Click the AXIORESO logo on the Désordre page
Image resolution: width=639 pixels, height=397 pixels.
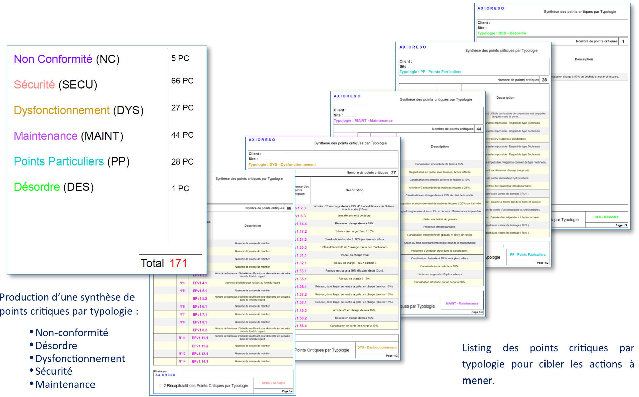pyautogui.click(x=491, y=8)
